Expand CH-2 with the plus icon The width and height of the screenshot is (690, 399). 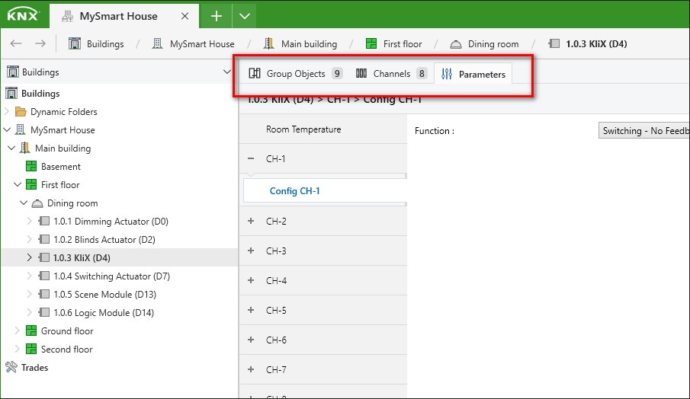[x=251, y=221]
